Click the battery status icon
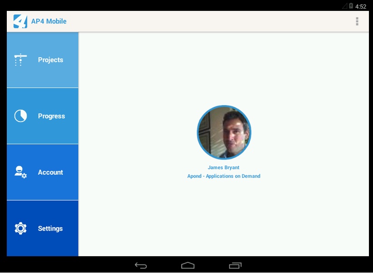The image size is (373, 273). click(x=351, y=6)
